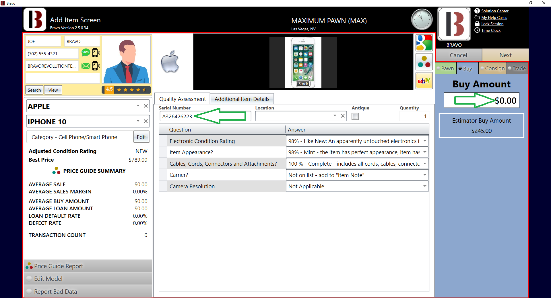Click the My Help Cases folder icon
Screen dimensions: 551x298
(x=477, y=17)
